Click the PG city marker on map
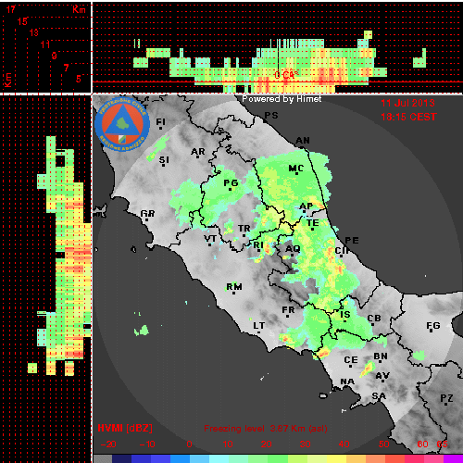This screenshot has height=463, width=463. pyautogui.click(x=231, y=189)
